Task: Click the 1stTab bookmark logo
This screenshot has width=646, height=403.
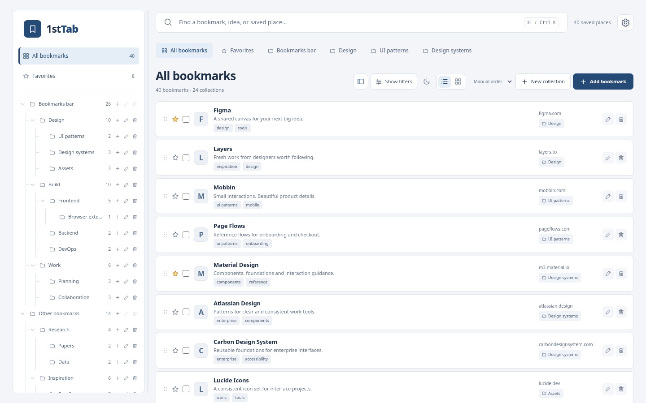Action: tap(33, 29)
